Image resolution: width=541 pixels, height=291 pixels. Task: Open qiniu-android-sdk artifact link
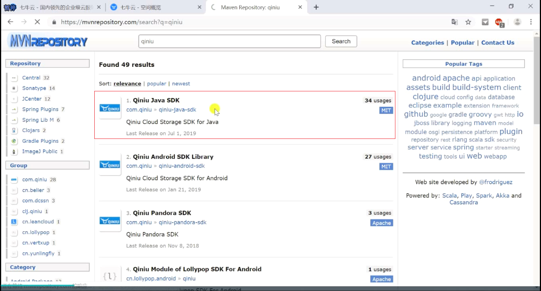coord(182,166)
